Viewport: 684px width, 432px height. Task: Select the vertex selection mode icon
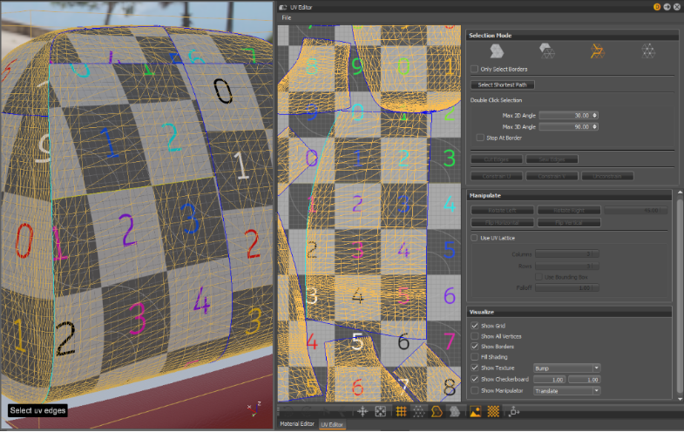click(648, 51)
